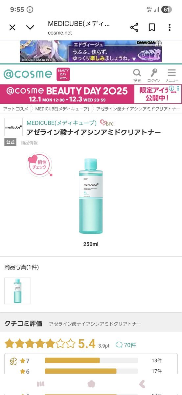The height and width of the screenshot is (395, 182).
Task: Select アットコスメ in the breadcrumb
Action: [16, 109]
